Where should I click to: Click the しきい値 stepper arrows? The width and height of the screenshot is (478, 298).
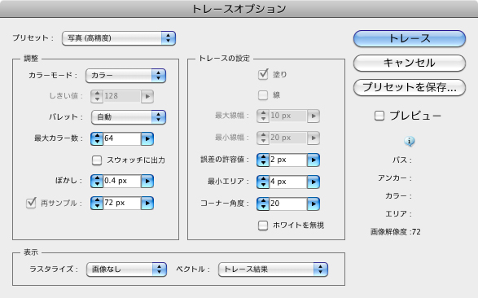(97, 96)
